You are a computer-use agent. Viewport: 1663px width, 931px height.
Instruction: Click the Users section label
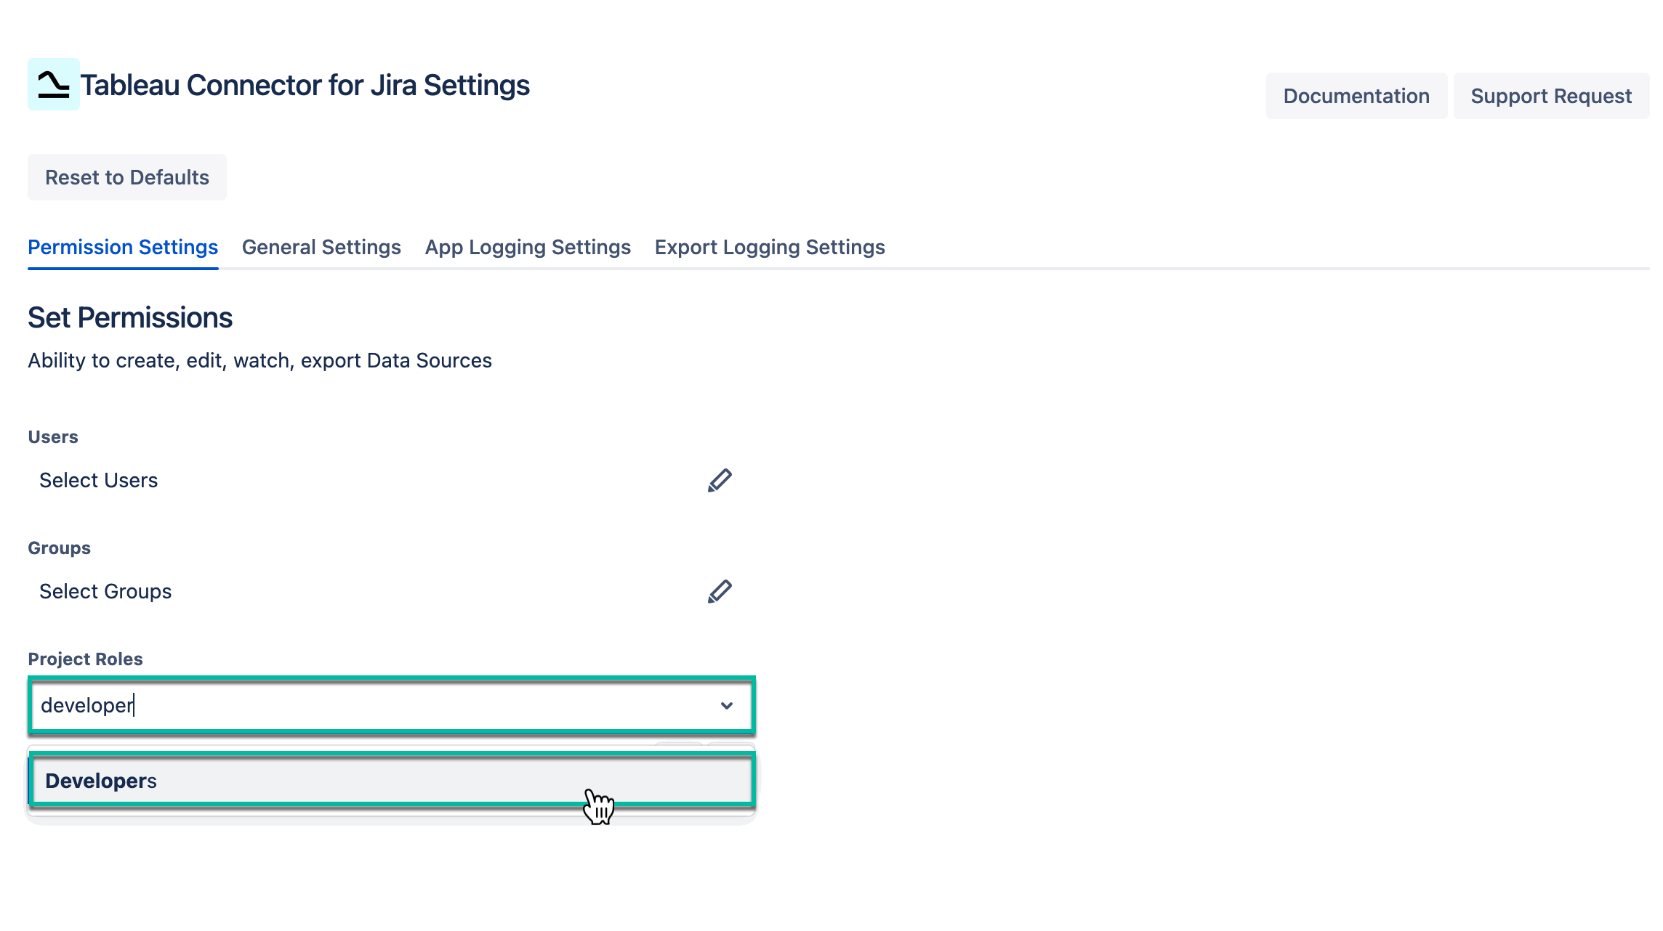coord(52,436)
